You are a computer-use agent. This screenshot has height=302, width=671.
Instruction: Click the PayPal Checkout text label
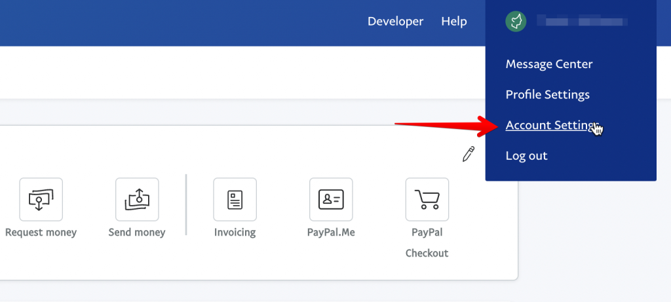pyautogui.click(x=427, y=242)
